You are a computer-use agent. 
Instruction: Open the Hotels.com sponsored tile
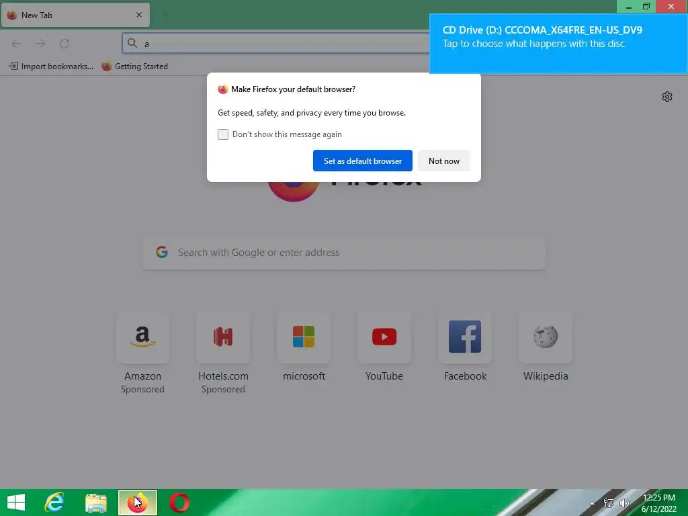click(x=223, y=337)
